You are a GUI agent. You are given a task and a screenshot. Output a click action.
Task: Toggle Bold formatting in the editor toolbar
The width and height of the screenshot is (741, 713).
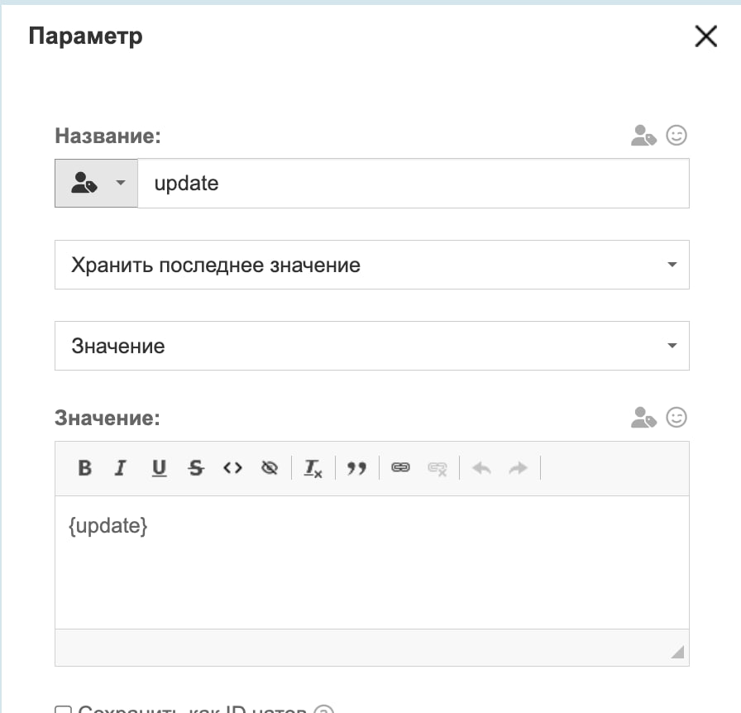coord(84,468)
